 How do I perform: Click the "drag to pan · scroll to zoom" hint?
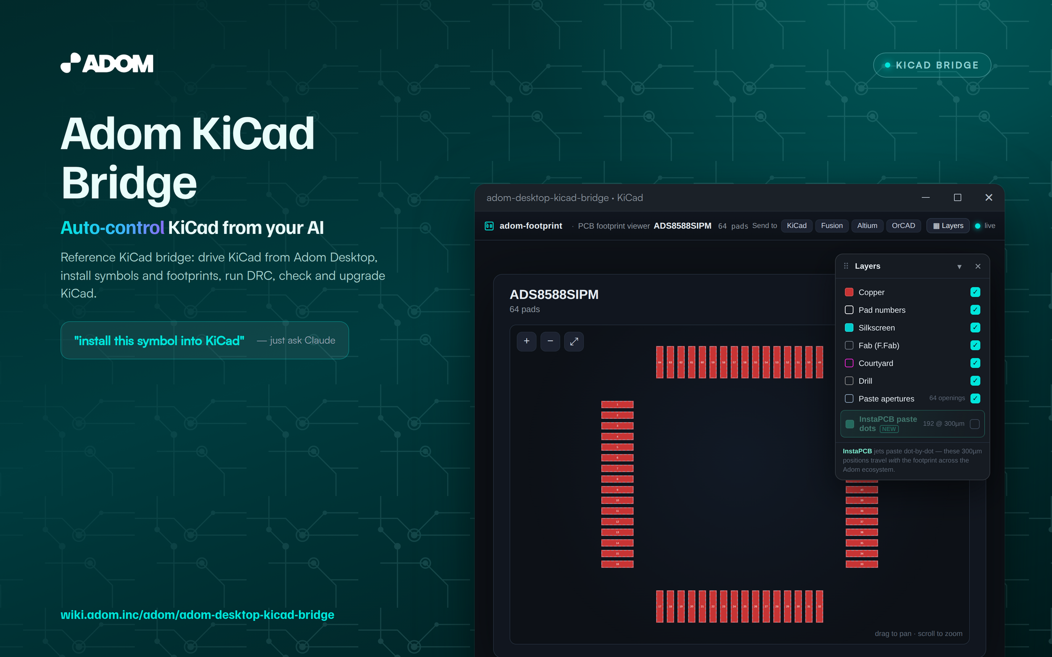918,633
